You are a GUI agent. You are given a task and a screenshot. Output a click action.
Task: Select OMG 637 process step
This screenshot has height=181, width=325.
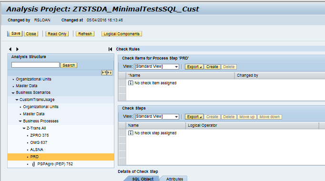[x=39, y=142]
